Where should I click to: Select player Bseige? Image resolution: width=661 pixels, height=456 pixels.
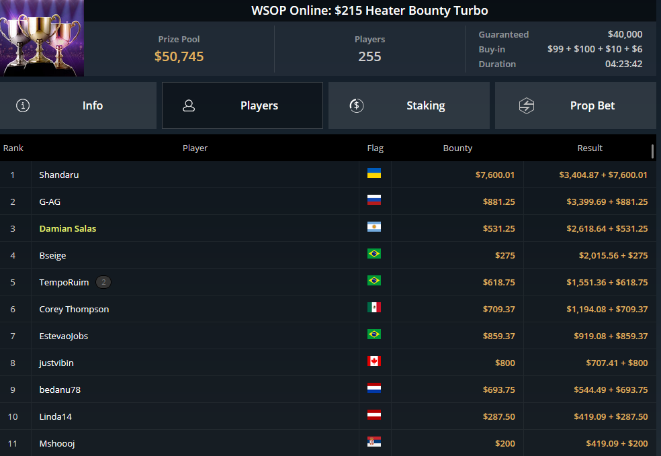point(52,255)
